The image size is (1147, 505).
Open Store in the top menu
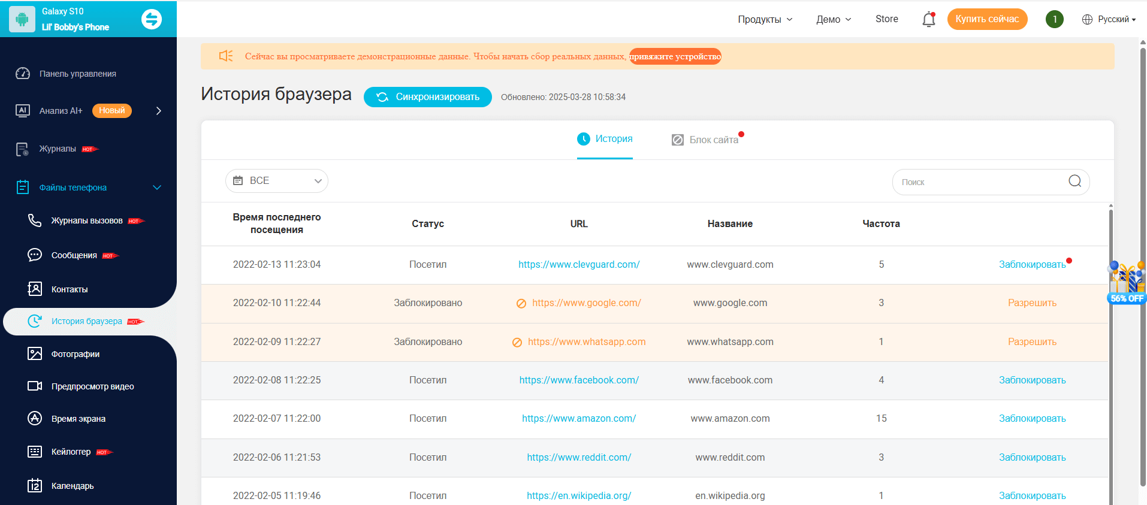pos(887,19)
